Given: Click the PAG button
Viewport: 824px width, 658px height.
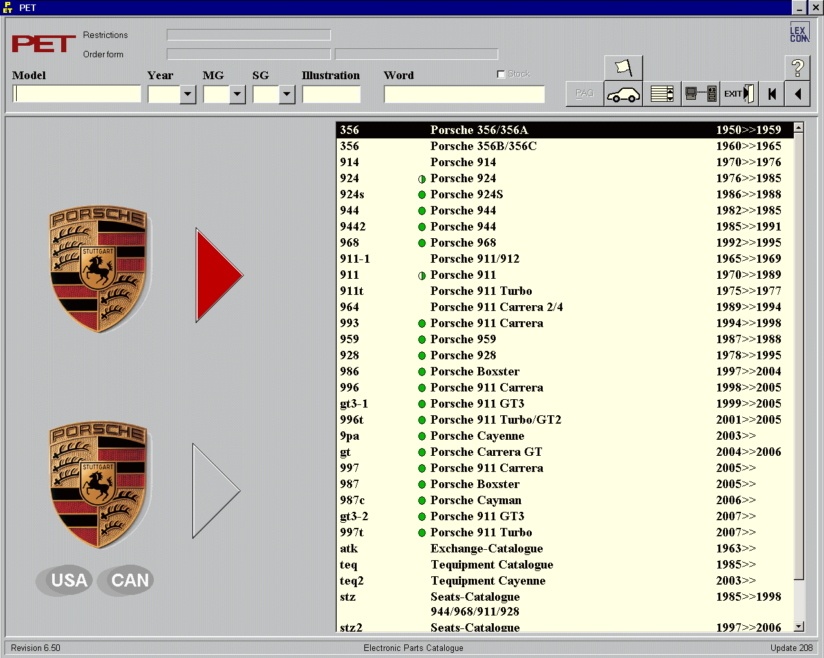Looking at the screenshot, I should pyautogui.click(x=585, y=94).
